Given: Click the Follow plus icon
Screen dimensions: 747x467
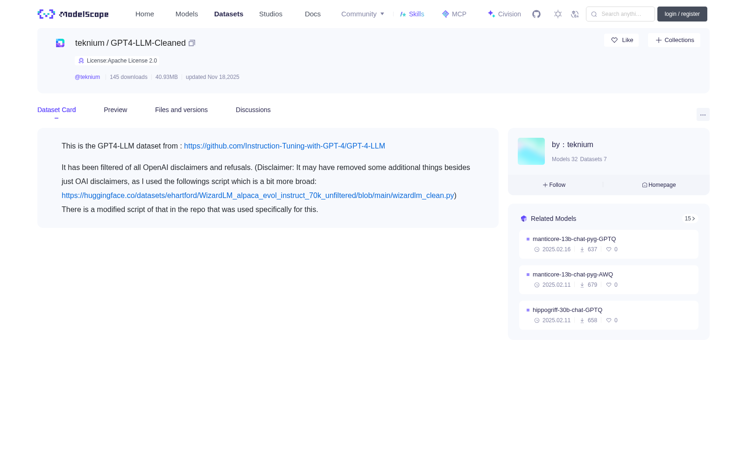Looking at the screenshot, I should click(545, 185).
